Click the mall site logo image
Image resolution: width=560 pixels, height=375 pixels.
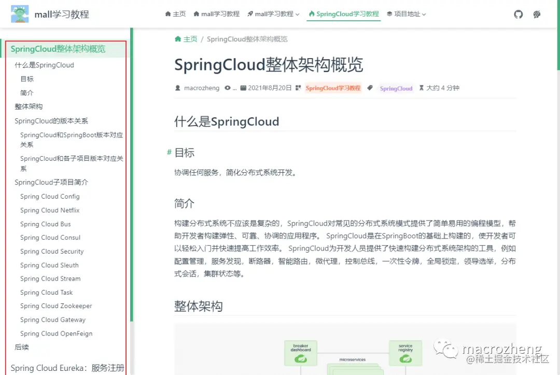(20, 14)
